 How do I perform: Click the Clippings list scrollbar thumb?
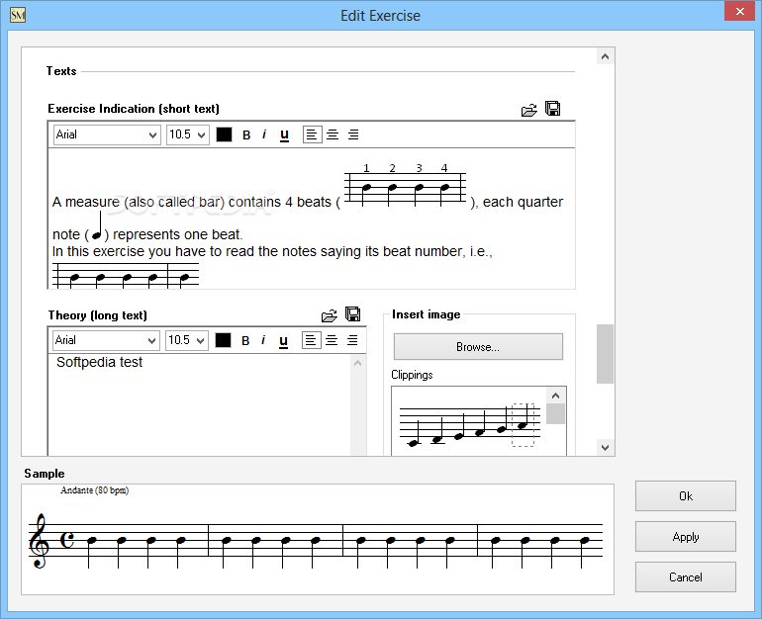click(555, 414)
